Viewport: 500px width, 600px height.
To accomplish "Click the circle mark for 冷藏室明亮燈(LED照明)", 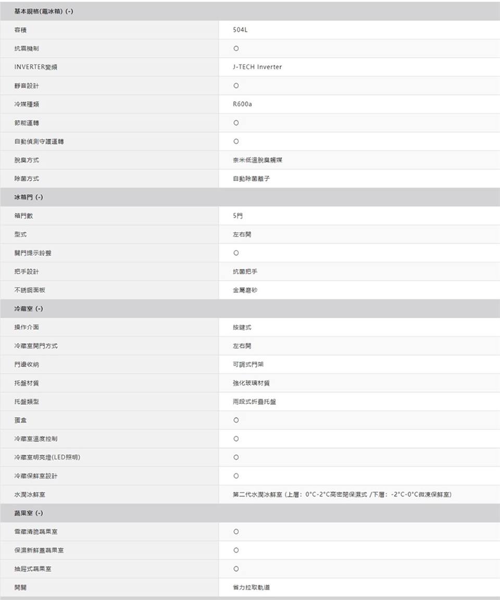I will 236,457.
